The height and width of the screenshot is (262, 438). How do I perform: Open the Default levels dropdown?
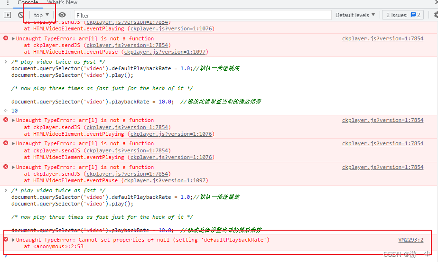(355, 15)
